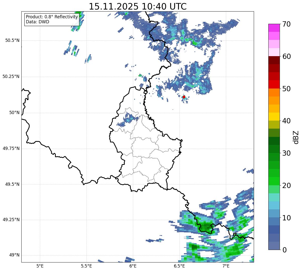Click the 49.75°N latitude label
Screen dimensions: 302x271
click(x=11, y=148)
